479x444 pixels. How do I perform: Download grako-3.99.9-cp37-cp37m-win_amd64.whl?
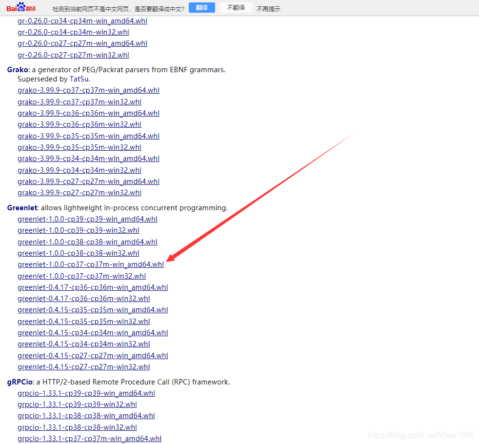pos(89,90)
